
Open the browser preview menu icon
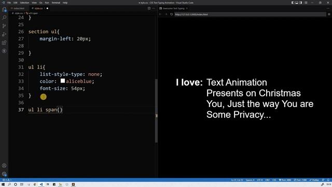(x=329, y=14)
